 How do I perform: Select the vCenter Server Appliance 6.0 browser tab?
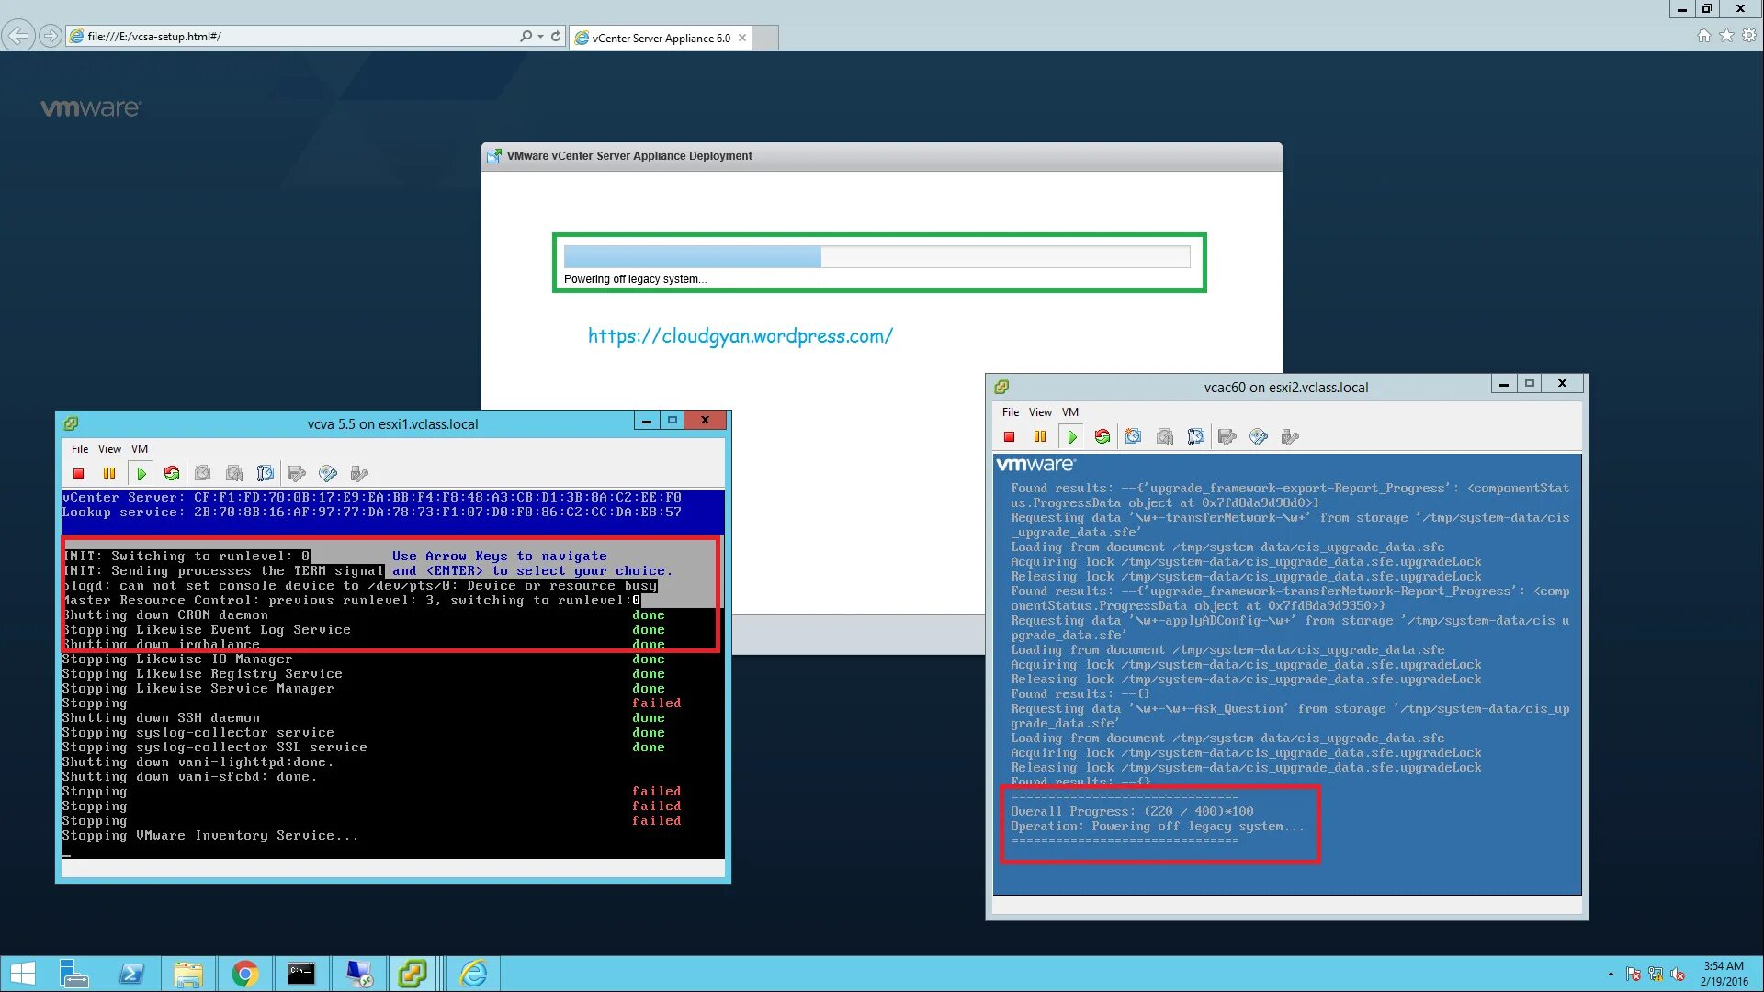[660, 38]
